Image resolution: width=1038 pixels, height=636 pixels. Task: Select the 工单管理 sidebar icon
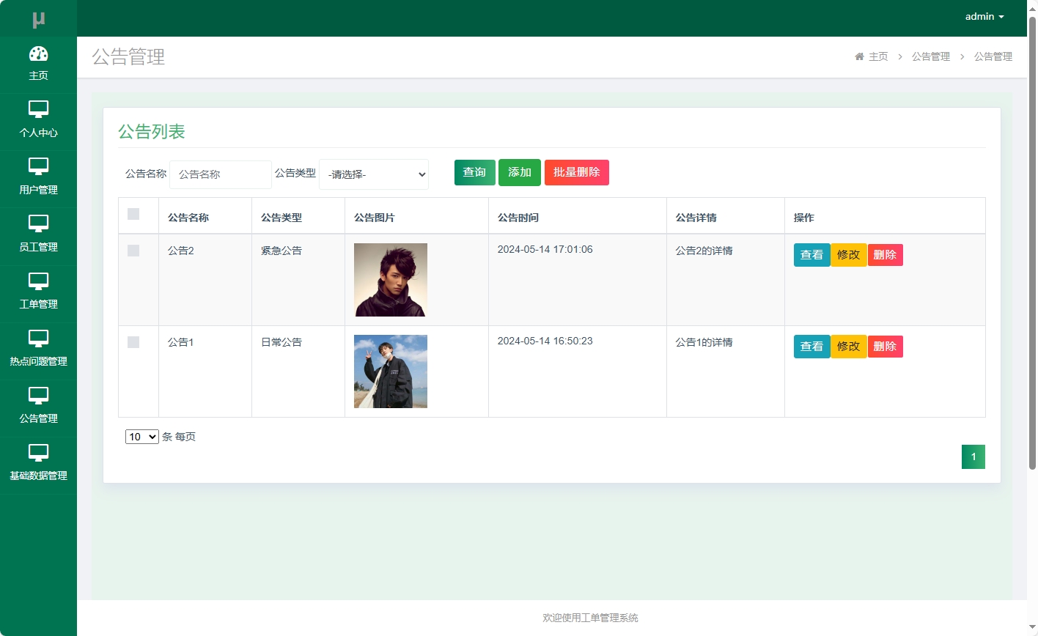[x=38, y=281]
